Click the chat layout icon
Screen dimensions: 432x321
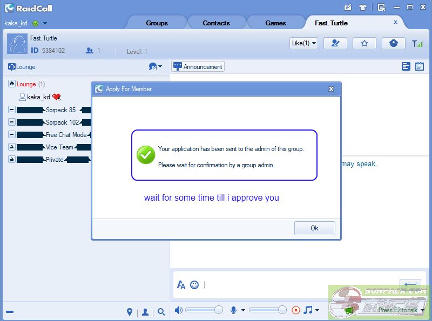406,66
